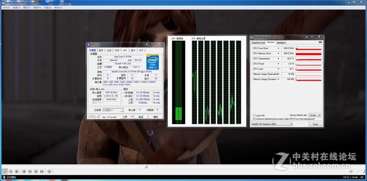The image size is (367, 181).
Task: Click the 48.0 °C GPU Temperature value
Action: pyautogui.click(x=288, y=59)
